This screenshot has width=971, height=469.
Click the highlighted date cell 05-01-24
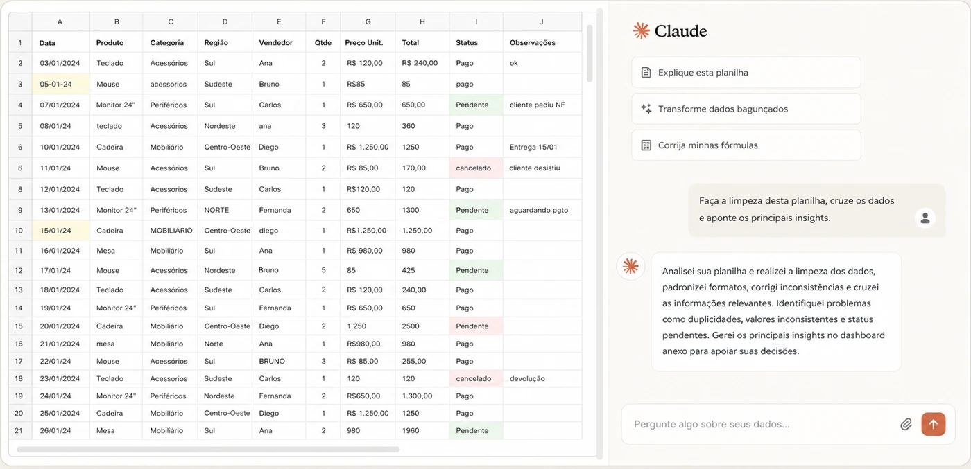click(x=60, y=84)
